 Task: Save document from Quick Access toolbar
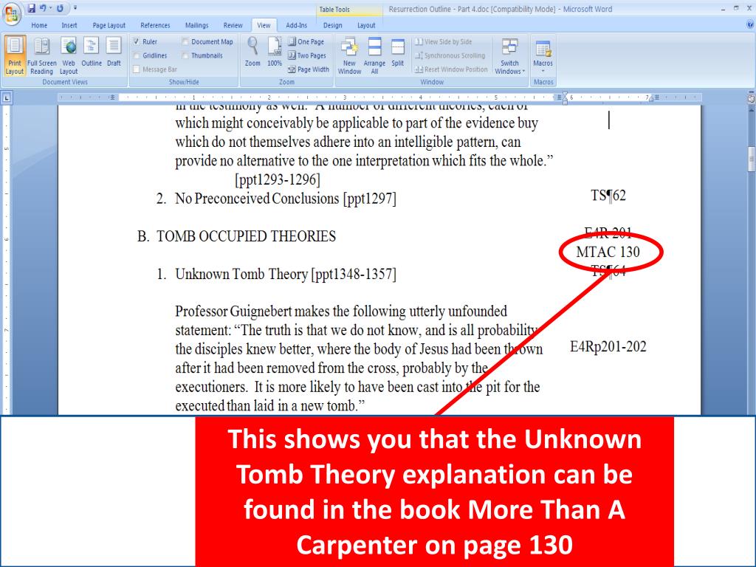coord(31,8)
